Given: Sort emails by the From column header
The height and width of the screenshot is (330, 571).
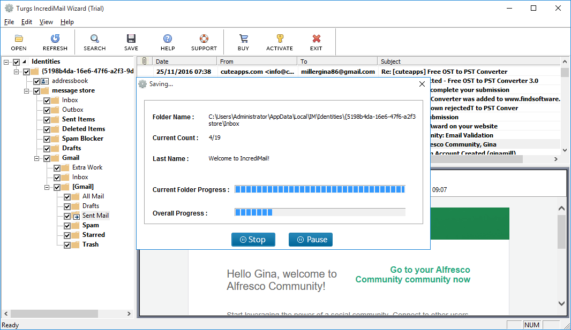Looking at the screenshot, I should coord(257,61).
